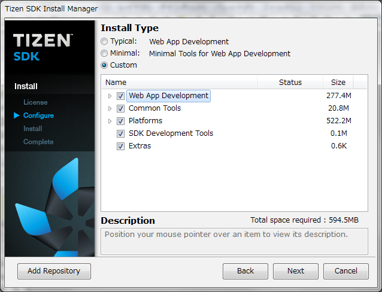Image resolution: width=382 pixels, height=292 pixels.
Task: Expand the Web App Development tree node
Action: point(110,96)
